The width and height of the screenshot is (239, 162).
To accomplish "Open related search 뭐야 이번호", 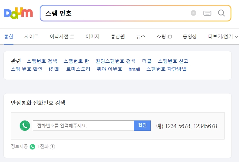I will pyautogui.click(x=109, y=69).
